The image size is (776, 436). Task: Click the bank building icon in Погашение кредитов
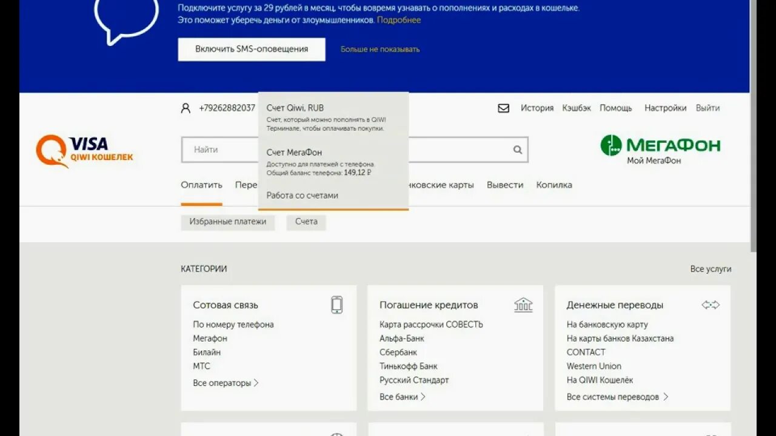pos(523,305)
